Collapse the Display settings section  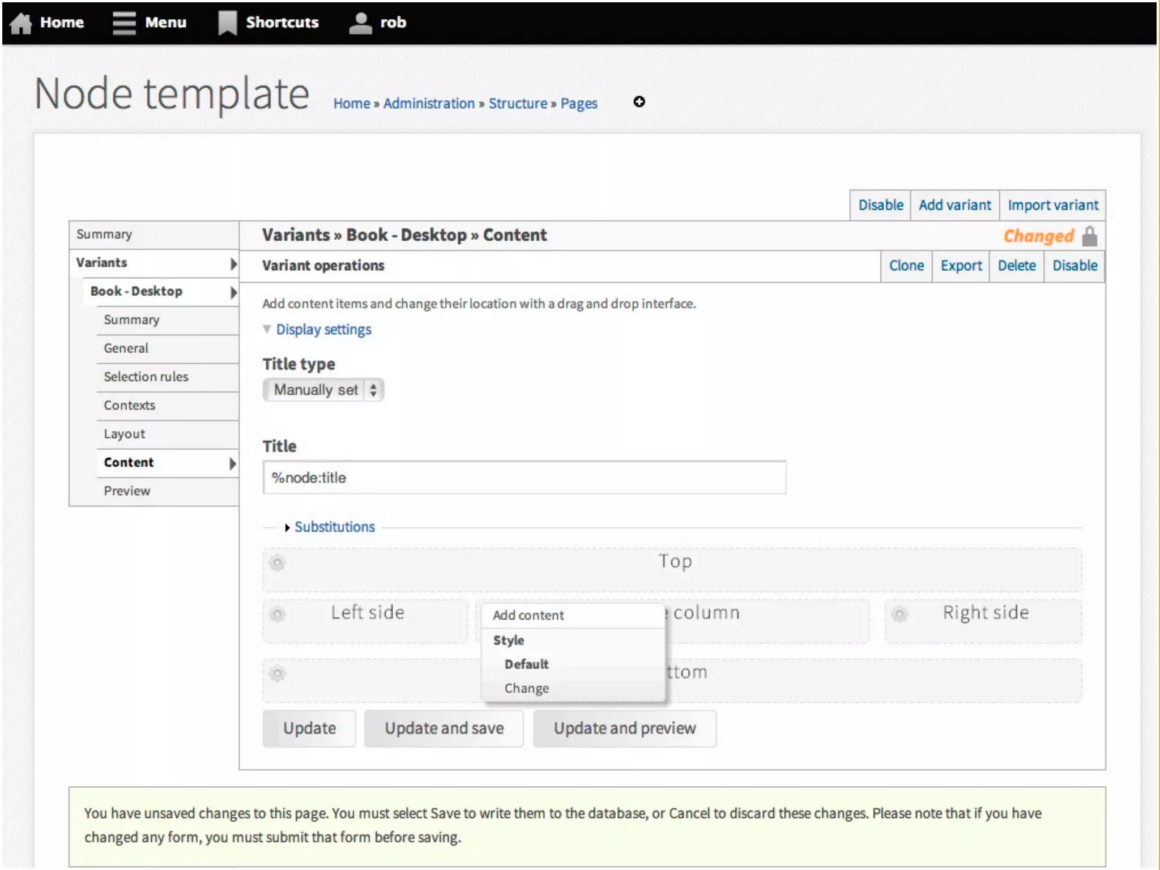[323, 330]
